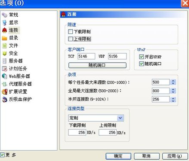Toggle the 开启UPNP checkbox
This screenshot has width=189, height=161.
(142, 57)
